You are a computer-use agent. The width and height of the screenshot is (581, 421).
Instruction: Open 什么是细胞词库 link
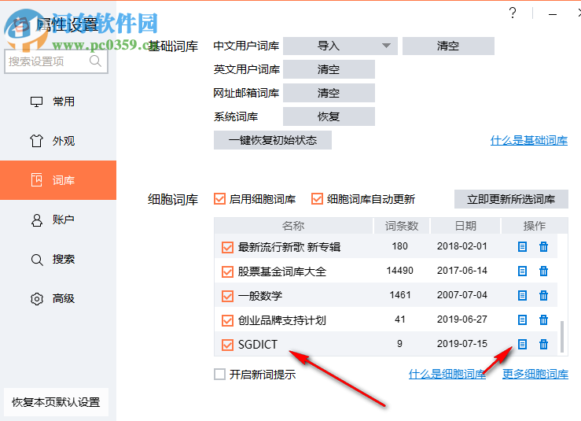click(447, 375)
